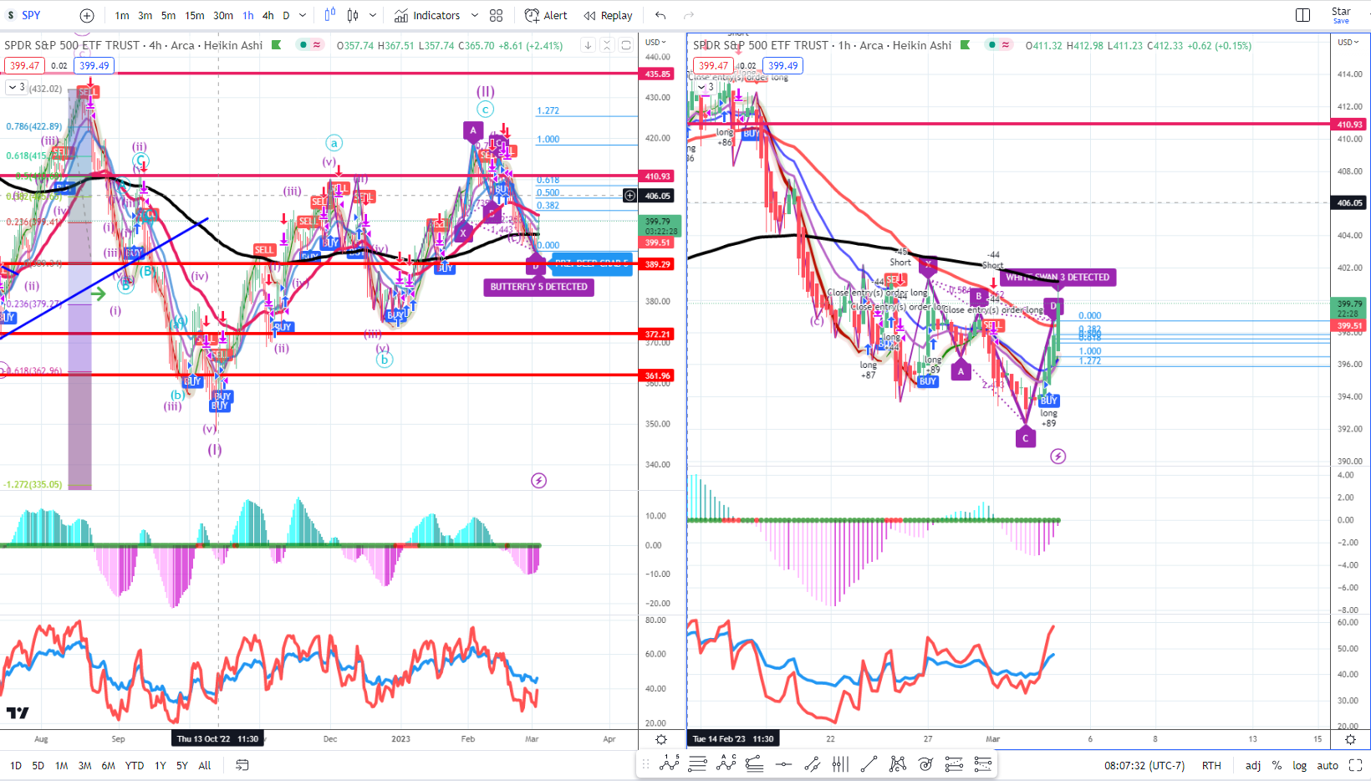Switch to the 3m timeframe
This screenshot has width=1371, height=781.
tap(145, 15)
